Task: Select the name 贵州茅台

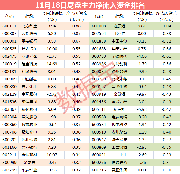Action: coord(119,132)
